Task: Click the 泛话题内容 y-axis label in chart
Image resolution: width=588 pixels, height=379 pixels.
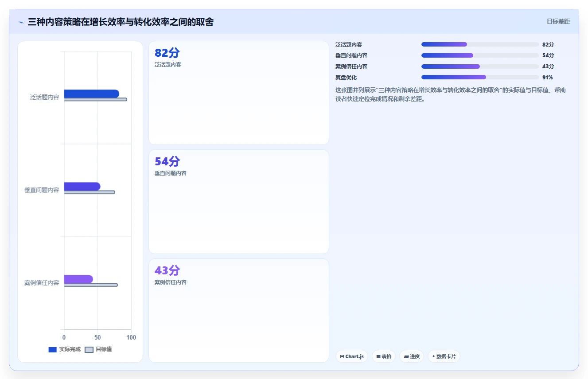Action: (44, 97)
